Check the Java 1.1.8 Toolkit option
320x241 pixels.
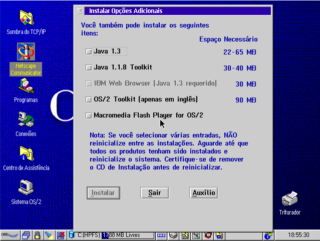(x=89, y=67)
